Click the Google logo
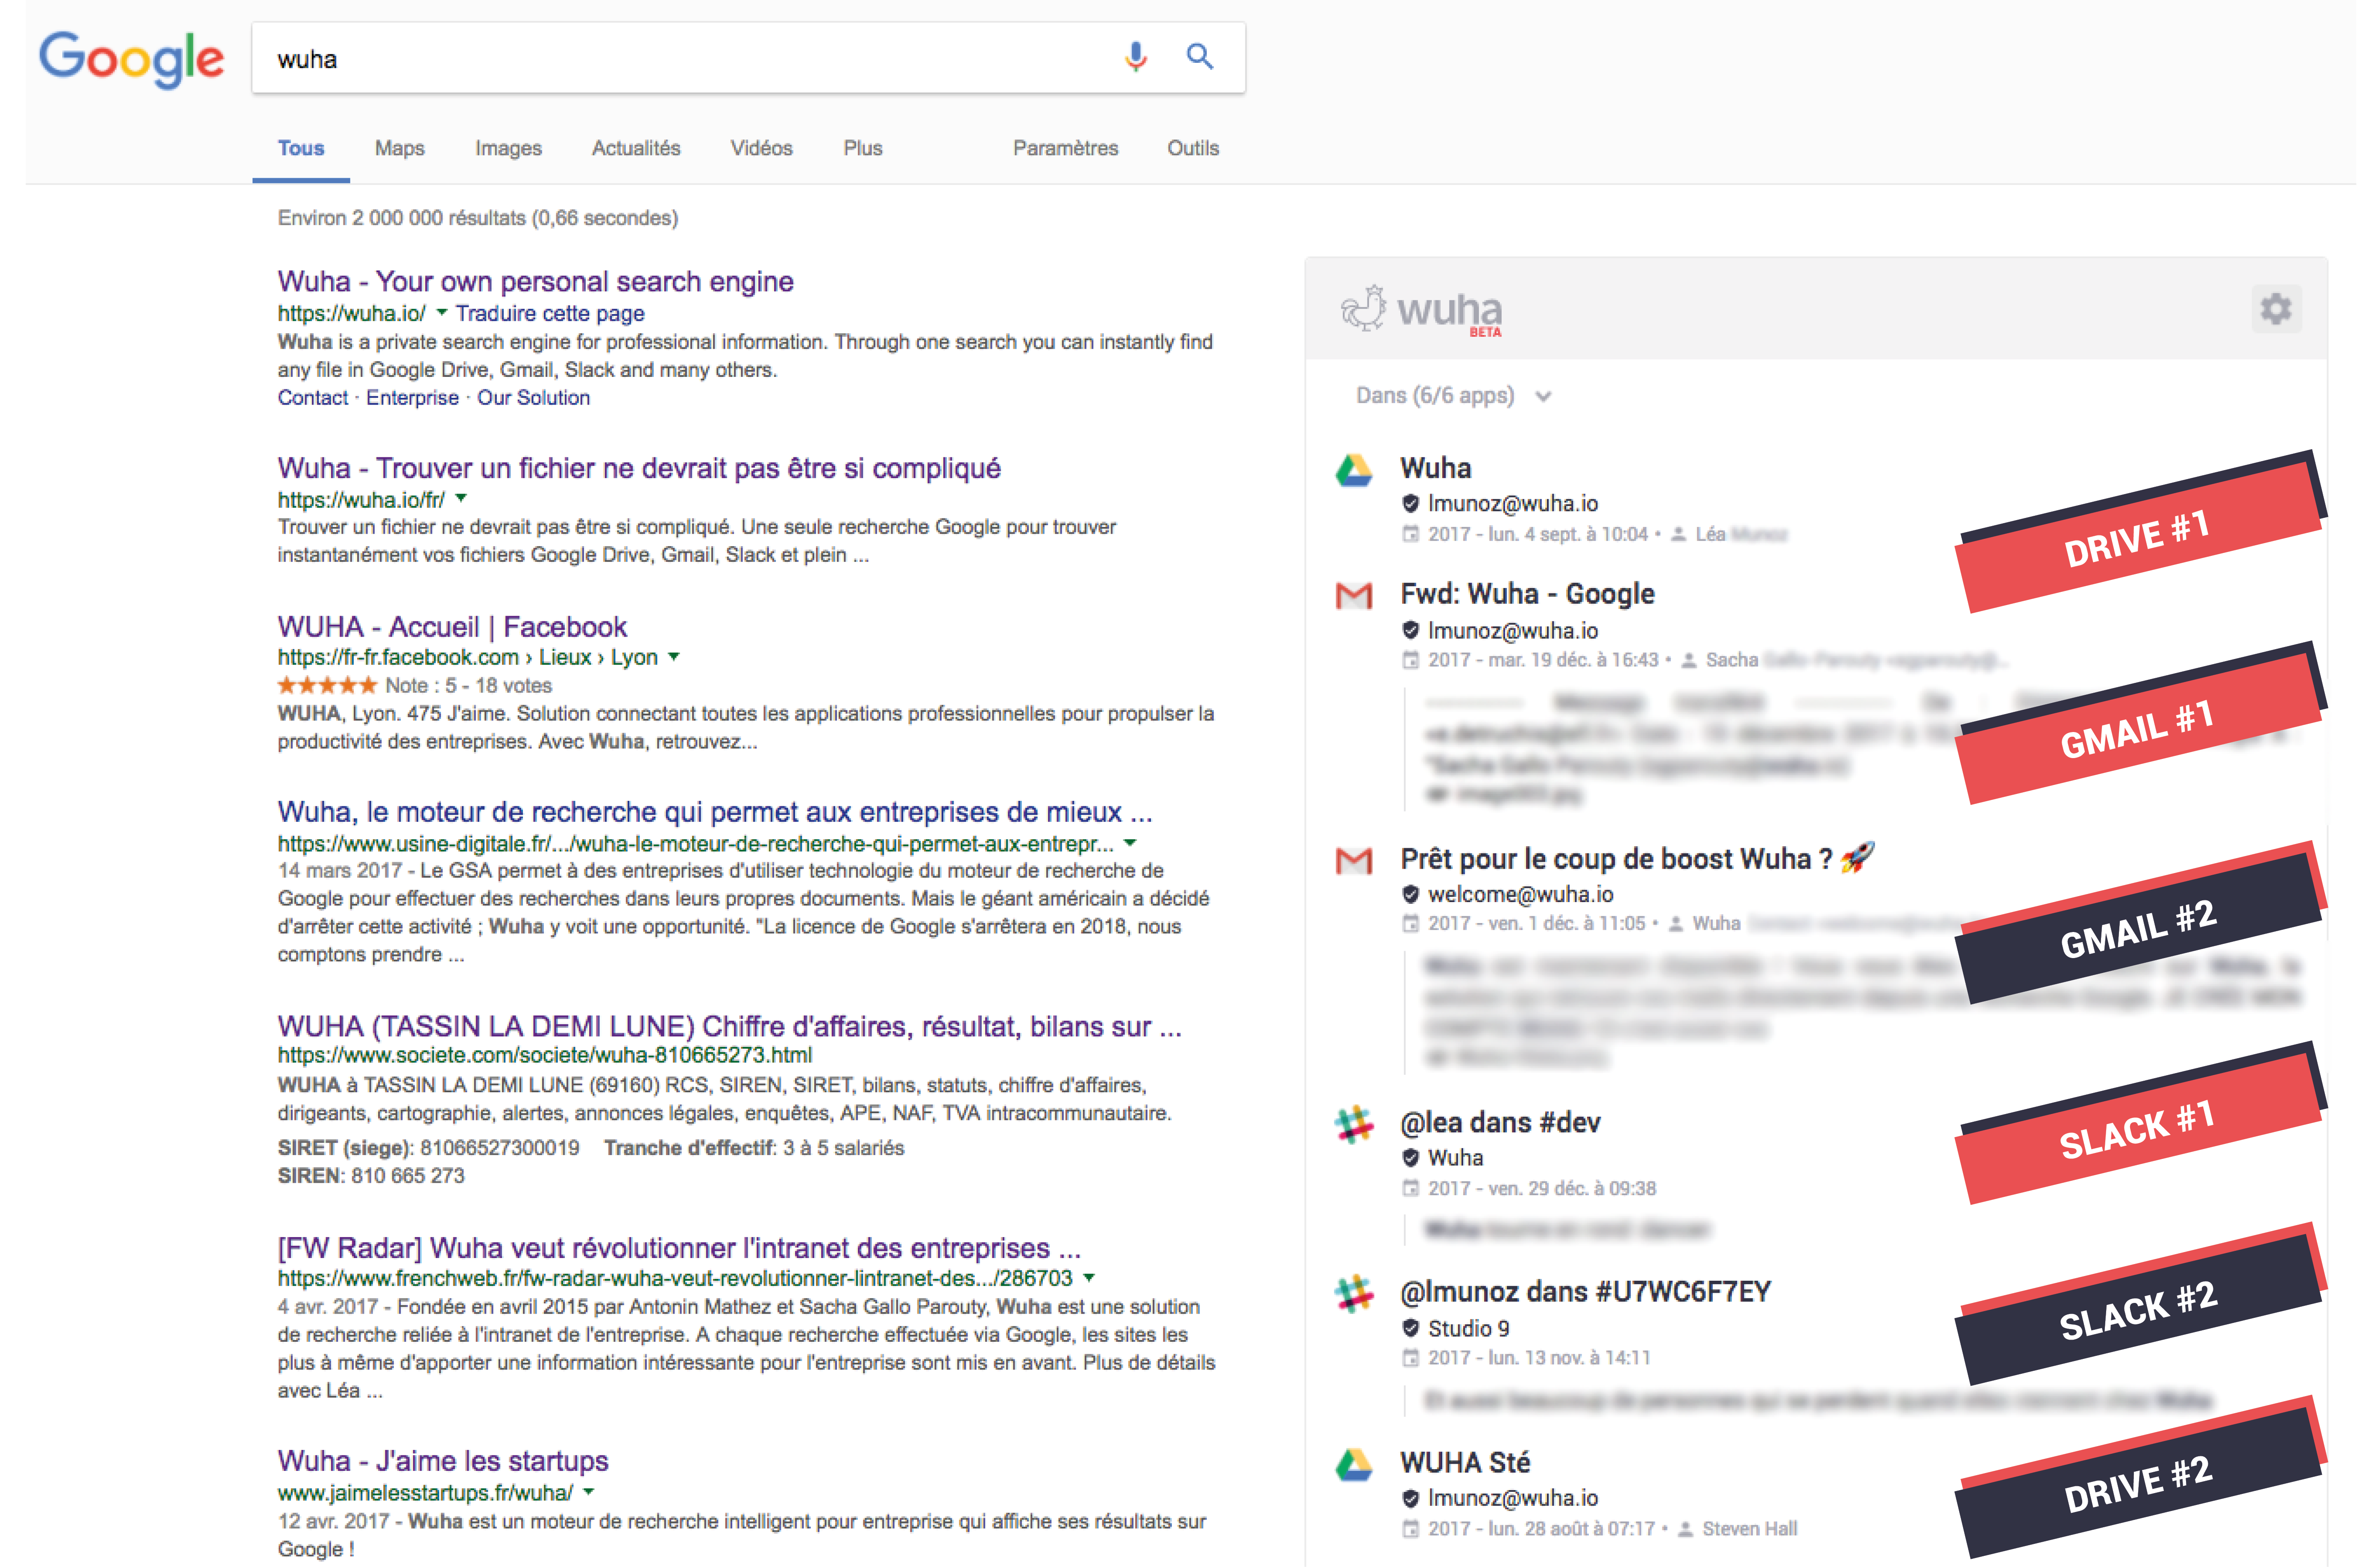2380x1567 pixels. 131,59
